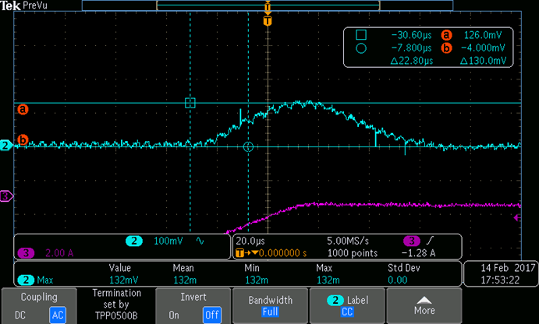Screen dimensions: 539x324
Task: Select the channel 2 ground reference marker
Action: click(5, 146)
